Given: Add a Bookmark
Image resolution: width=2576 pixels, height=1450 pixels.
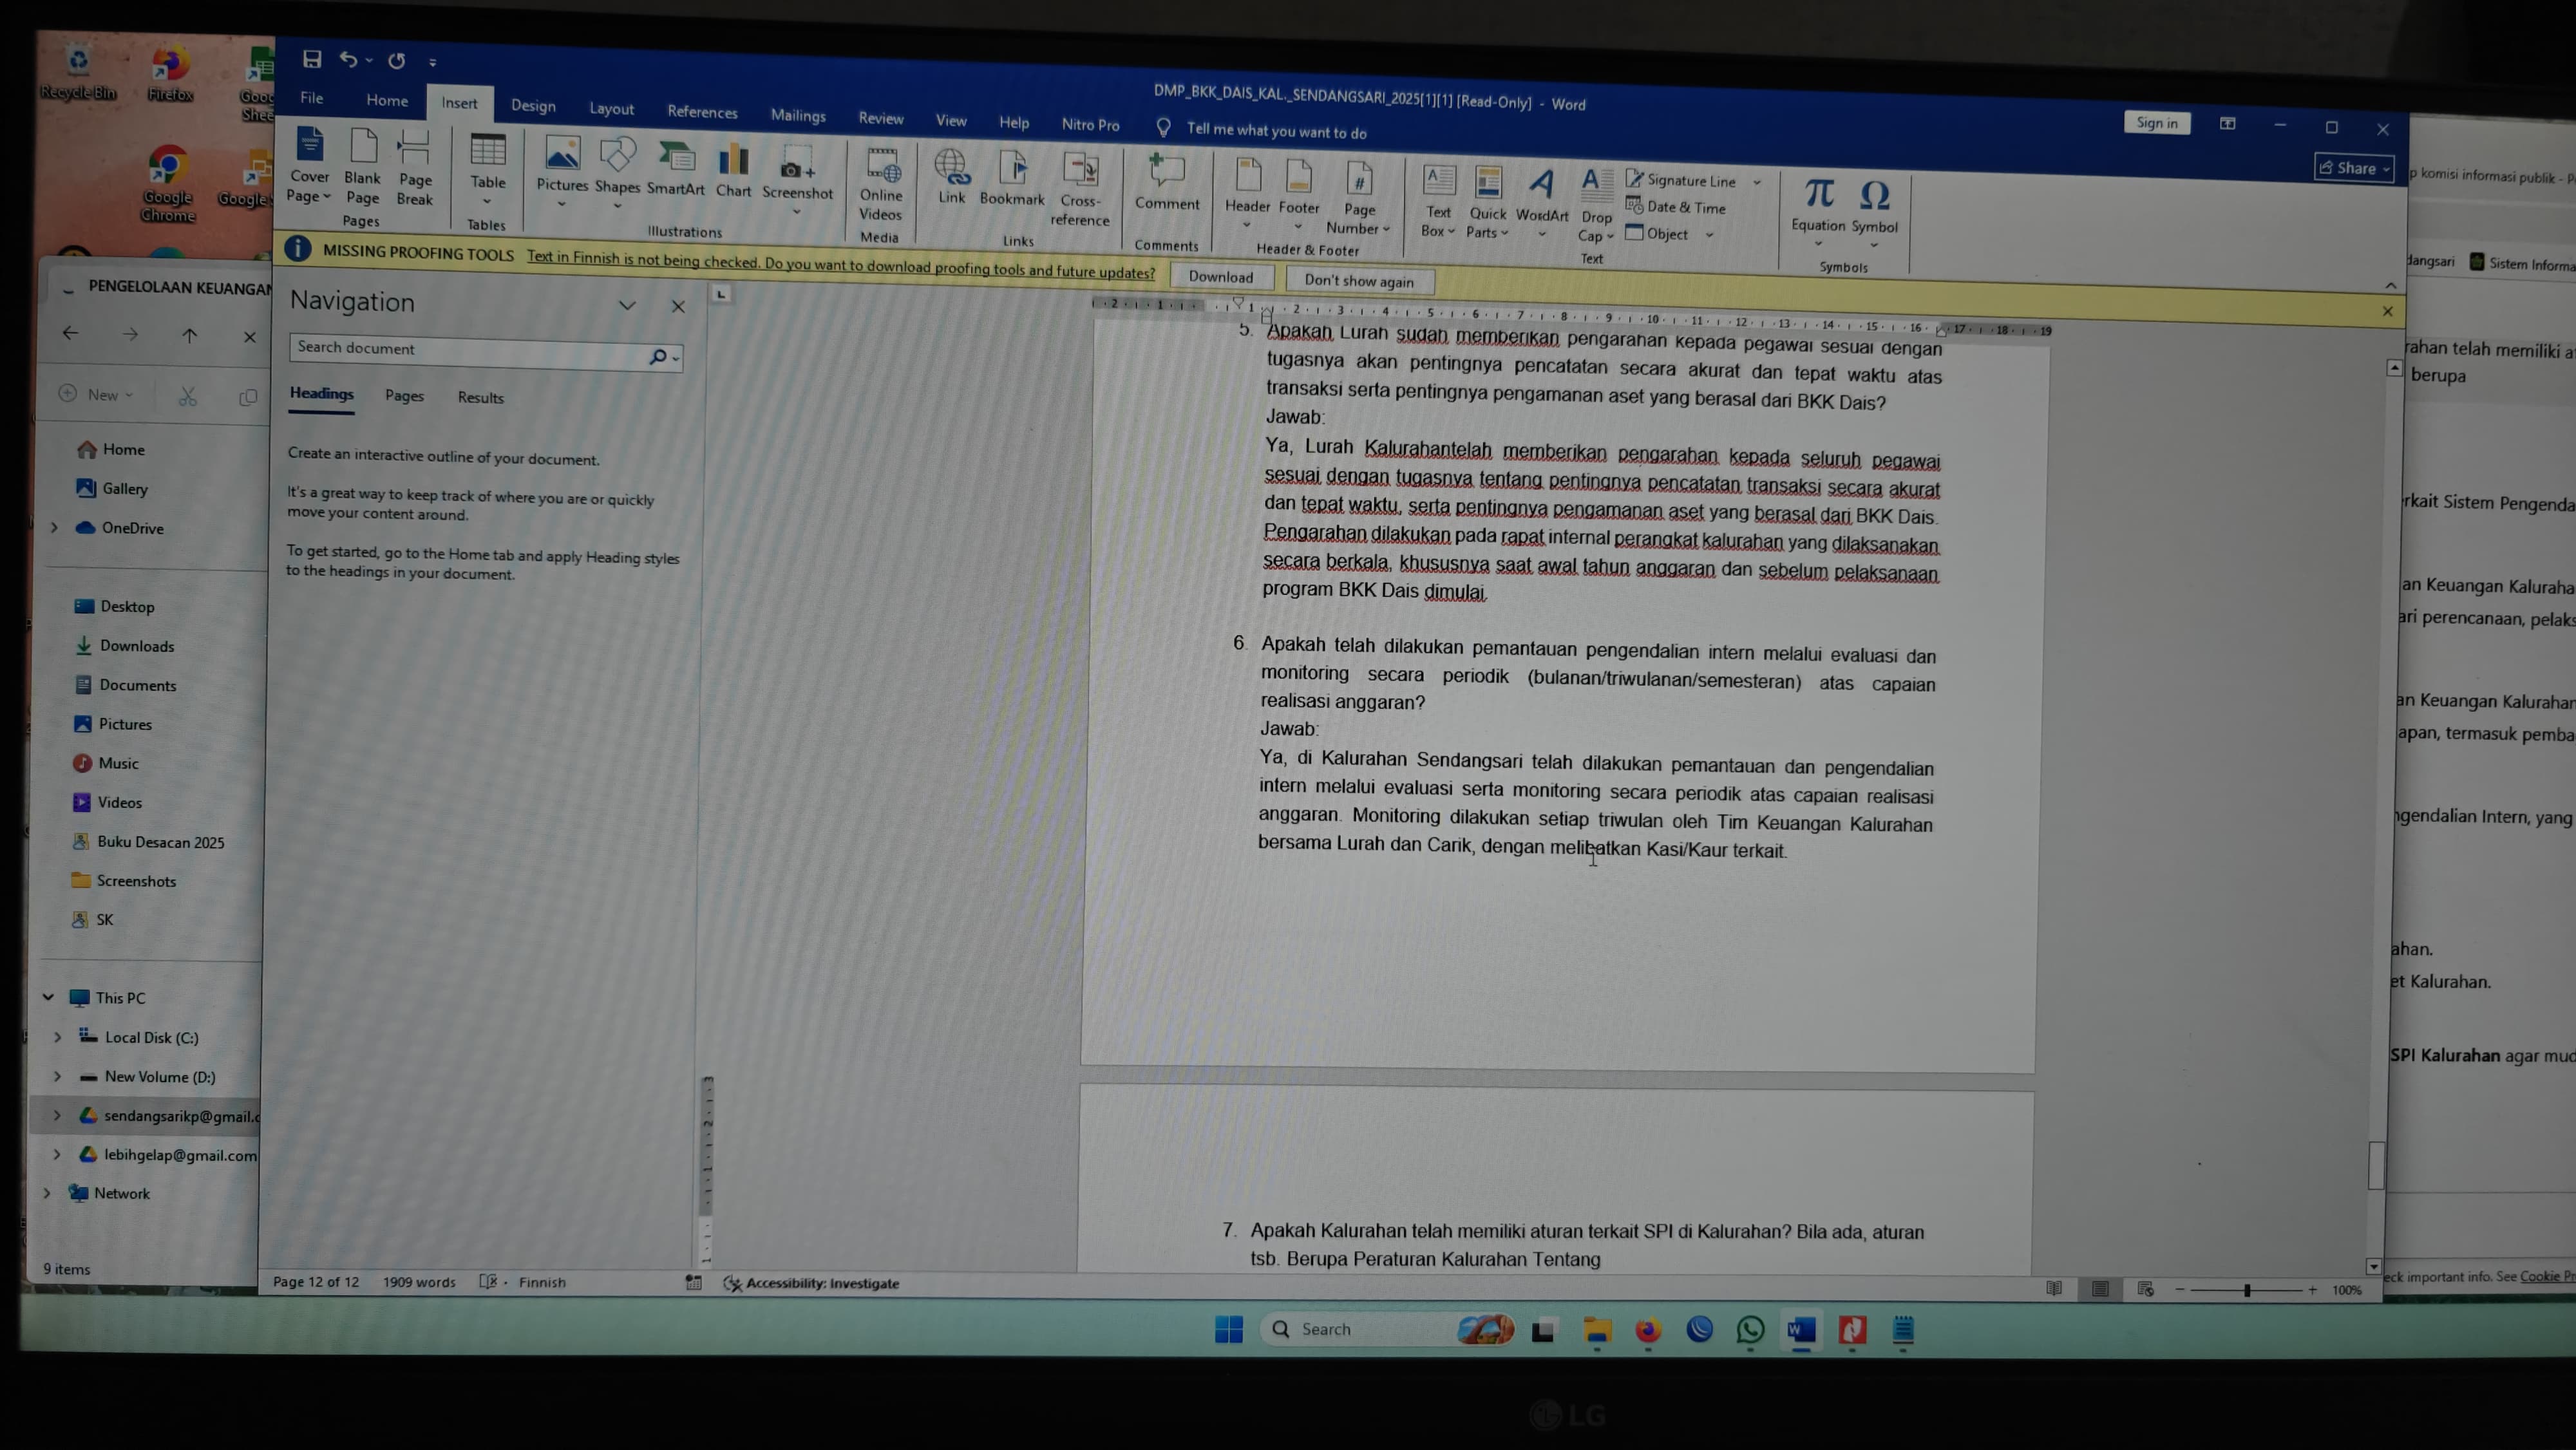Looking at the screenshot, I should (x=1012, y=179).
